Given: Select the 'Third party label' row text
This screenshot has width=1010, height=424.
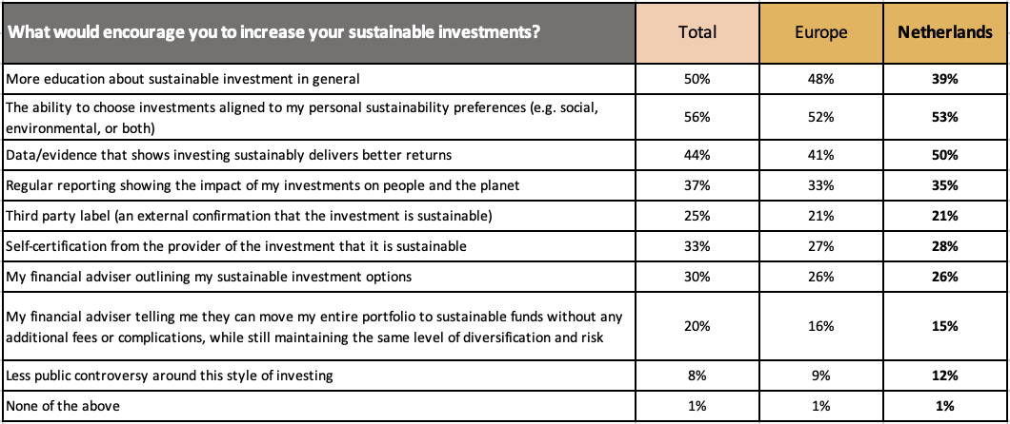Looking at the screenshot, I should (x=249, y=216).
